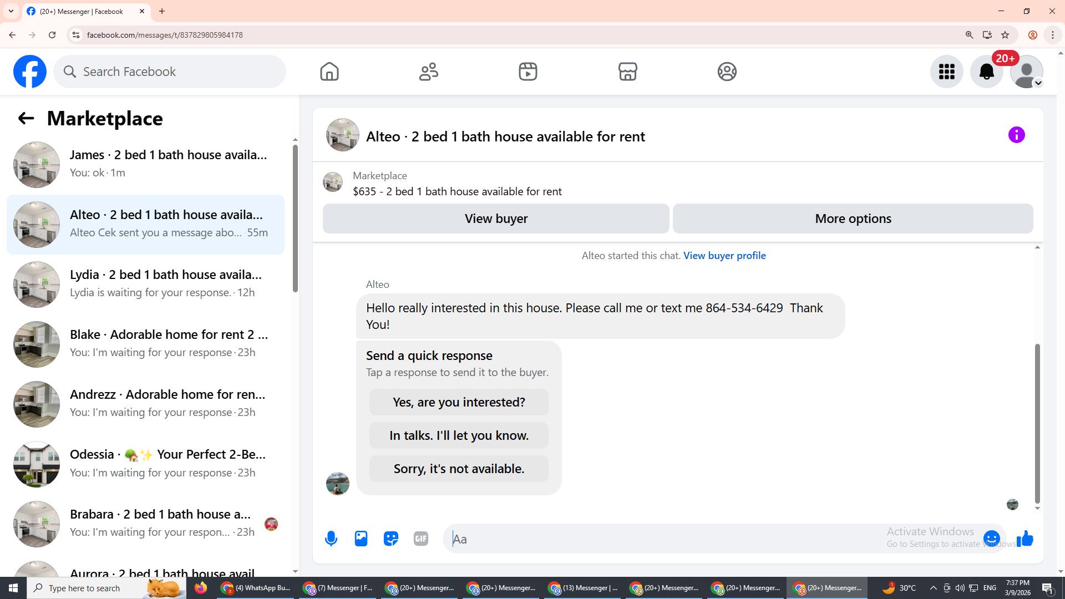Open the sticker picker icon
1065x599 pixels.
pos(391,539)
